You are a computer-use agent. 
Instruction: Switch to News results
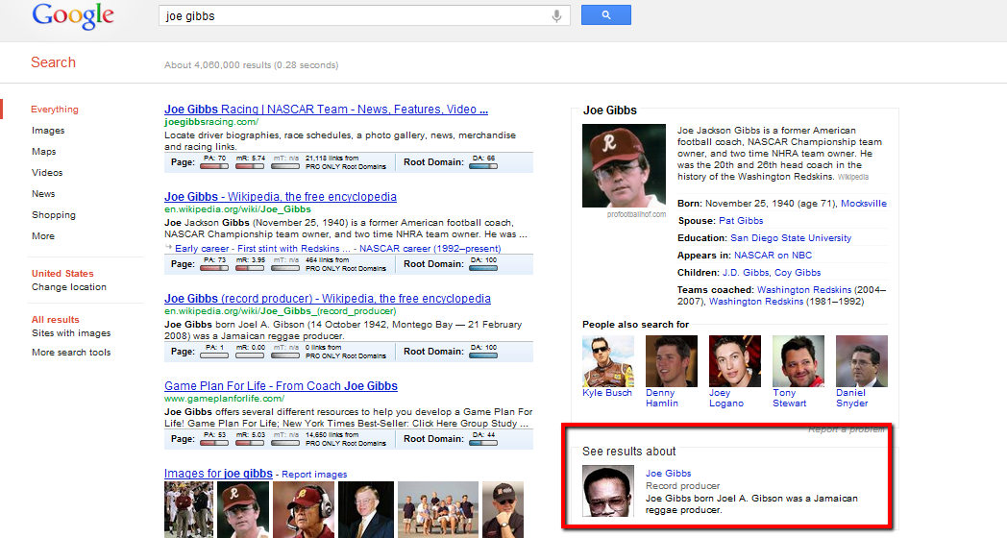pos(43,194)
